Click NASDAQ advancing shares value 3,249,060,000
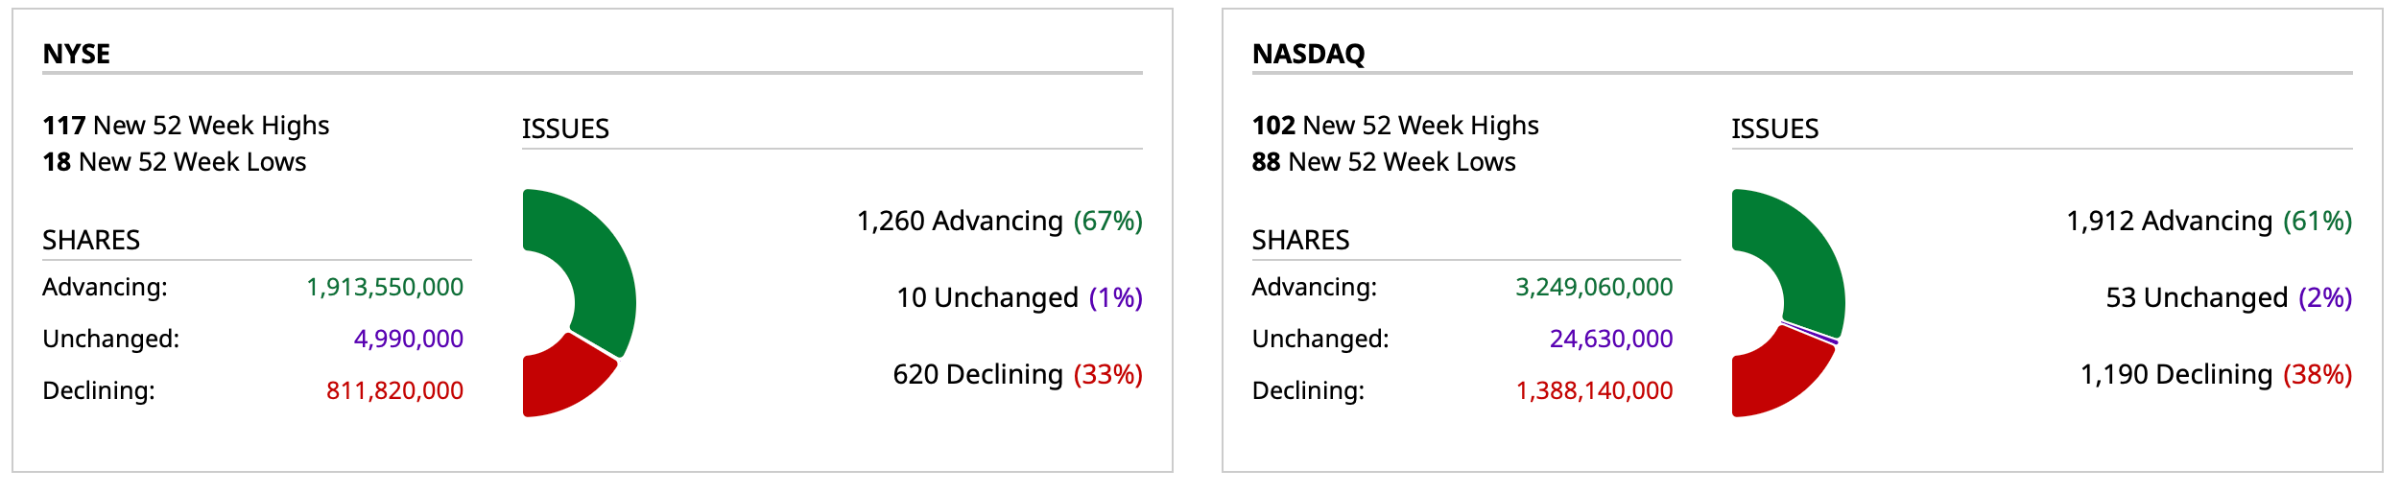This screenshot has width=2401, height=493. tap(1594, 287)
